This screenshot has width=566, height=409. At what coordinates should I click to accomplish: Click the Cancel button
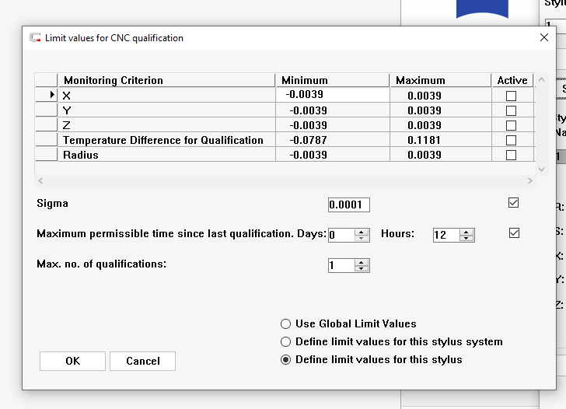pos(142,361)
